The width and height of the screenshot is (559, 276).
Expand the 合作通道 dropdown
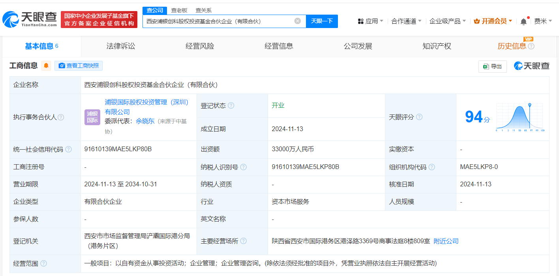point(406,21)
